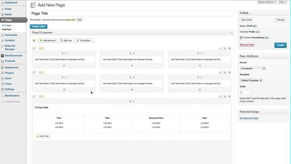Go to Products
The image size is (291, 164).
pyautogui.click(x=10, y=61)
